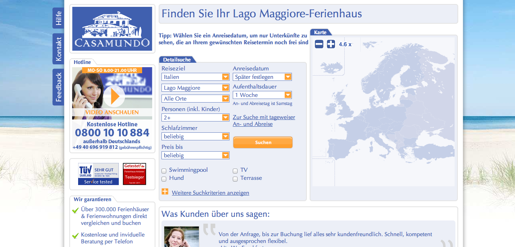Toggle the Terrasse checkbox
The image size is (515, 247).
235,179
